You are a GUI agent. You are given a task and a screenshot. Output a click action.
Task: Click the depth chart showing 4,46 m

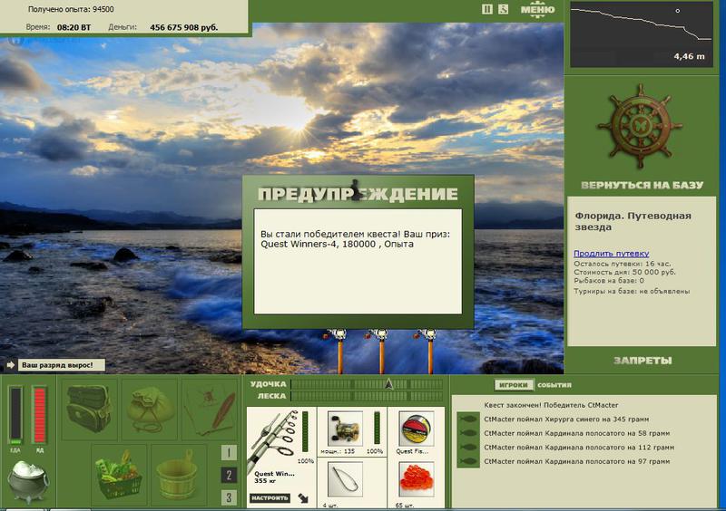(642, 34)
